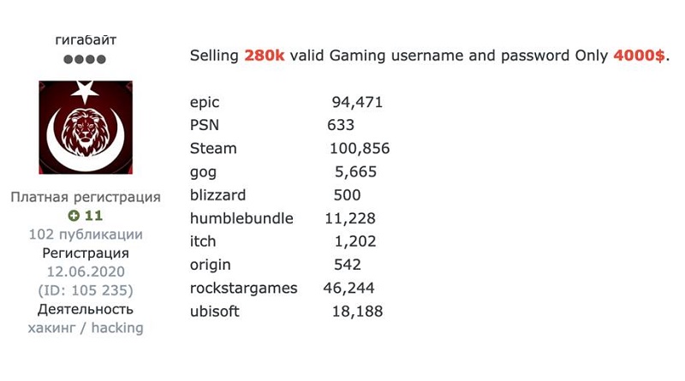Click the epic entry in list
This screenshot has height=381, width=685.
pyautogui.click(x=205, y=103)
